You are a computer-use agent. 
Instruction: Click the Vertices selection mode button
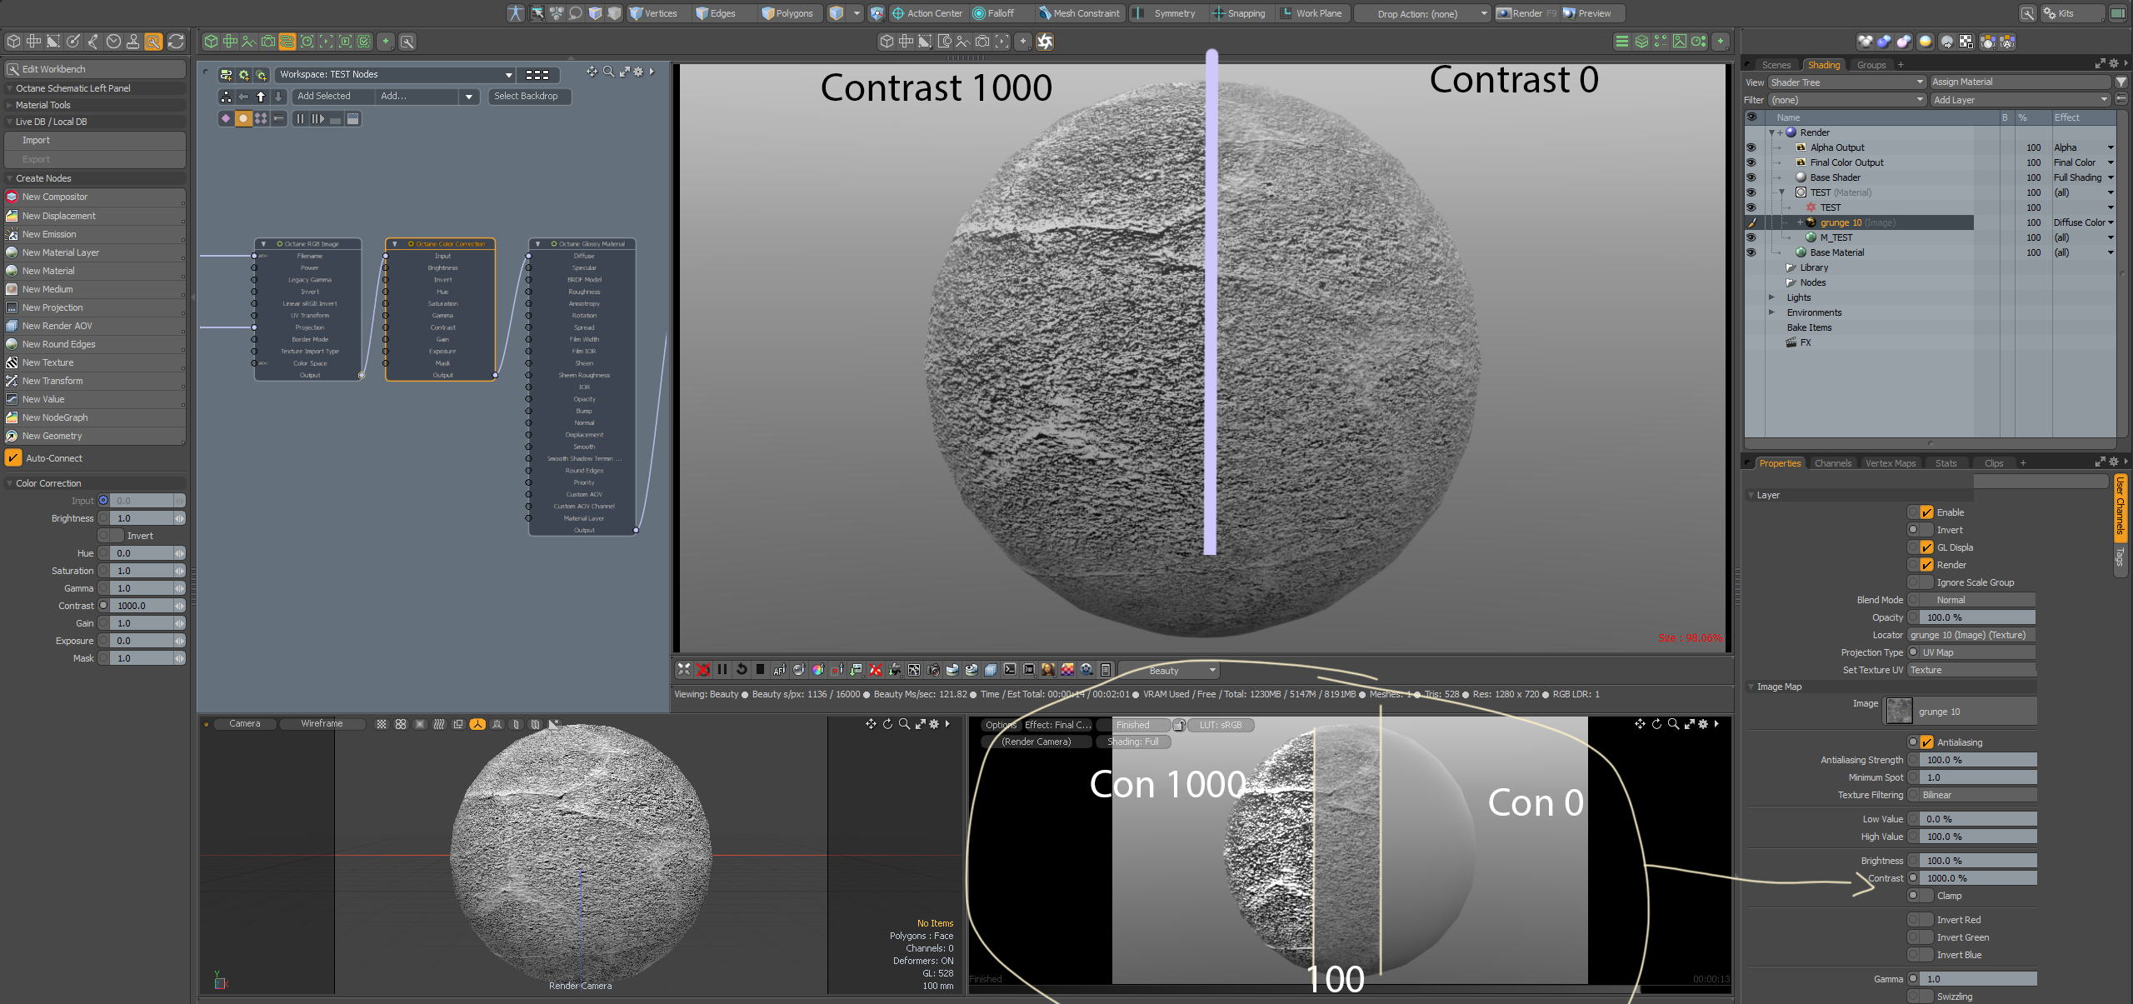tap(652, 13)
